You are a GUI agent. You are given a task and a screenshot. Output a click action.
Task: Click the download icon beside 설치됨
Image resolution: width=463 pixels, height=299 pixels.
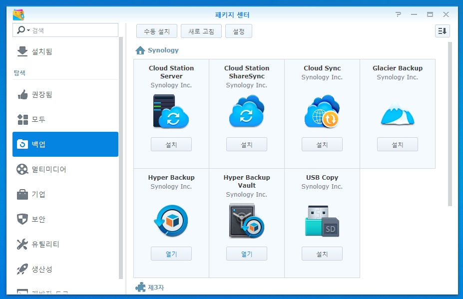(x=22, y=51)
